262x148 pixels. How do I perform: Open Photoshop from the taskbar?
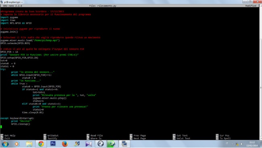point(53,144)
